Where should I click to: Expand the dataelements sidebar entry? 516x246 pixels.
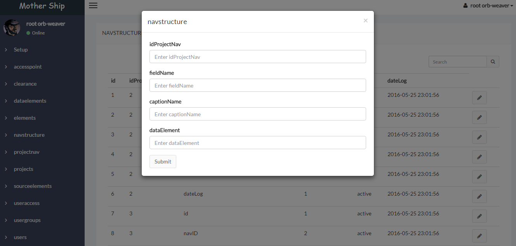(x=30, y=101)
